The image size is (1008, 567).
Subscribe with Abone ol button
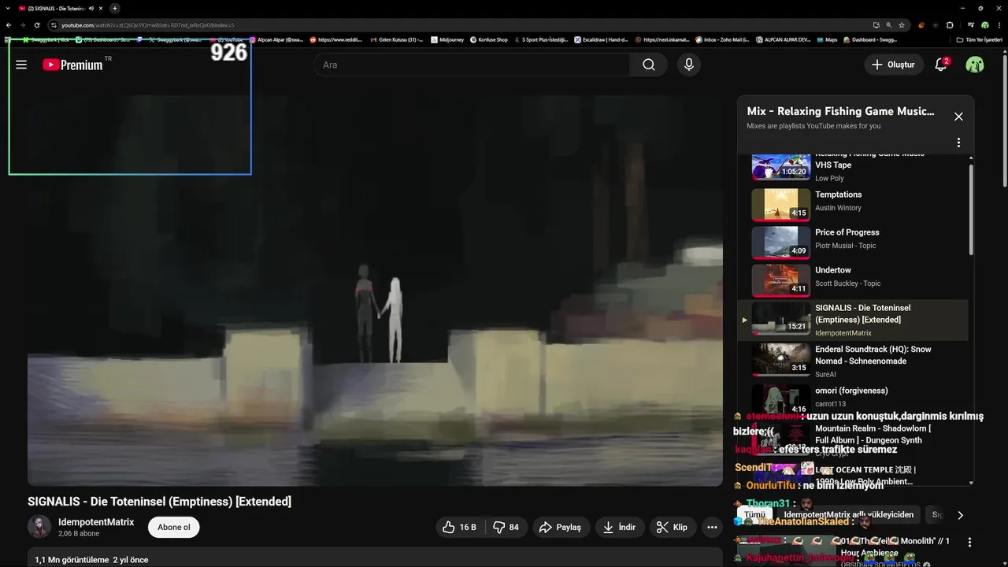click(174, 528)
